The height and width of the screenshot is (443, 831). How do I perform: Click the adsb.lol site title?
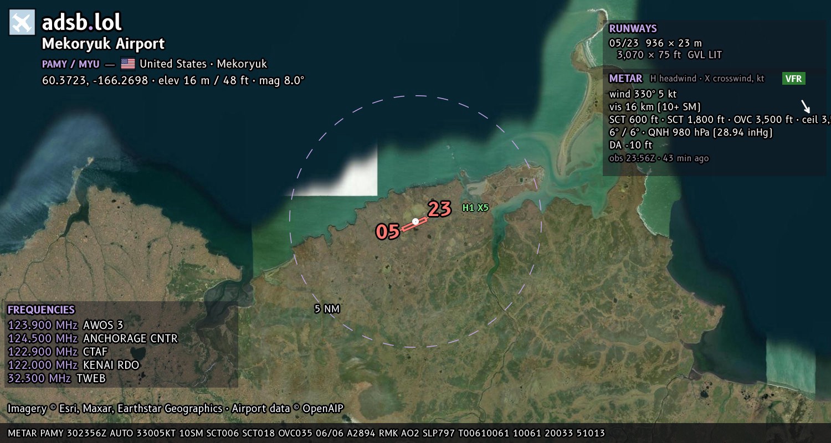coord(81,22)
